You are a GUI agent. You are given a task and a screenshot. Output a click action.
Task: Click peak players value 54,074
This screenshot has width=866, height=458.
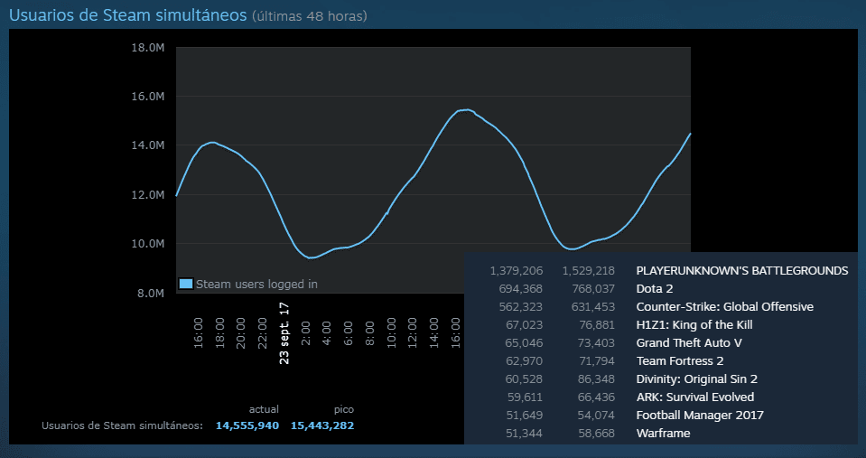coord(597,416)
